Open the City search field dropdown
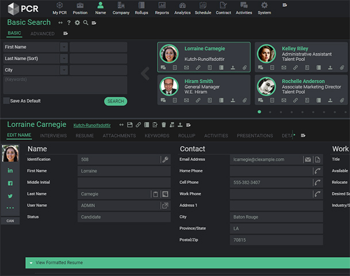Image resolution: width=350 pixels, height=276 pixels. click(x=64, y=70)
